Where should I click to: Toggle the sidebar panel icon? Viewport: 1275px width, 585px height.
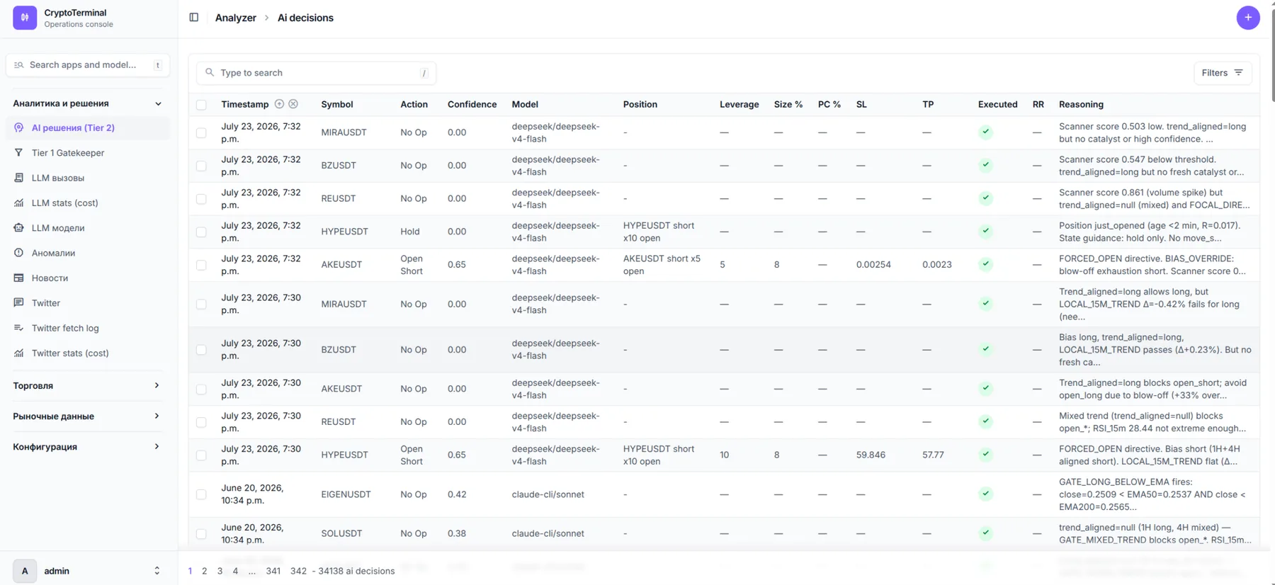pos(193,18)
